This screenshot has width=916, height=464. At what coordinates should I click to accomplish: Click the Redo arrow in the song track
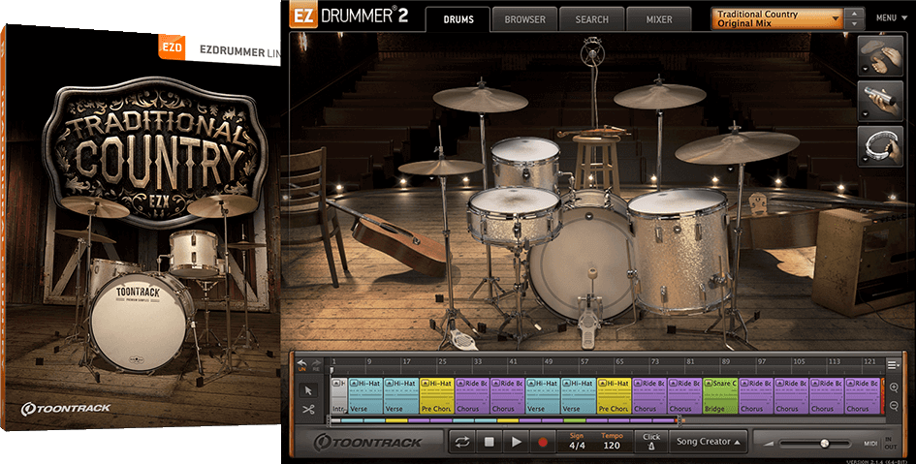(x=316, y=364)
